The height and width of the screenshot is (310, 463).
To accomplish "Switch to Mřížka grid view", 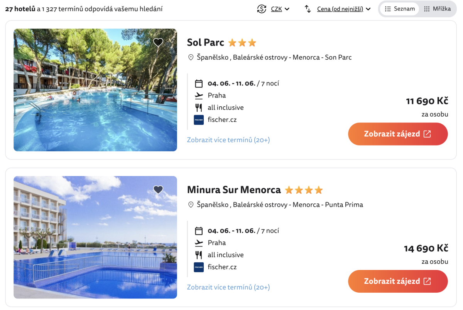I will (x=437, y=9).
